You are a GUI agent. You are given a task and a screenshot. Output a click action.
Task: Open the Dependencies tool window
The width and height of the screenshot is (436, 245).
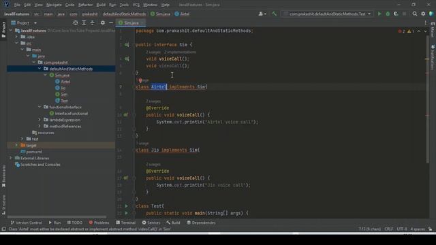click(201, 223)
